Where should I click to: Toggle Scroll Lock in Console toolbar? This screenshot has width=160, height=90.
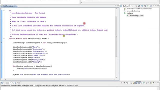(134, 83)
